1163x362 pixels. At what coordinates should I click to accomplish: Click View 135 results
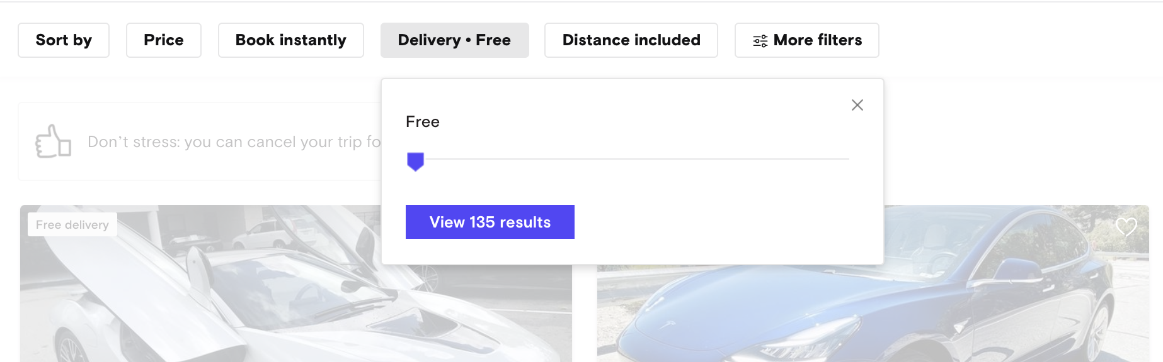[490, 222]
